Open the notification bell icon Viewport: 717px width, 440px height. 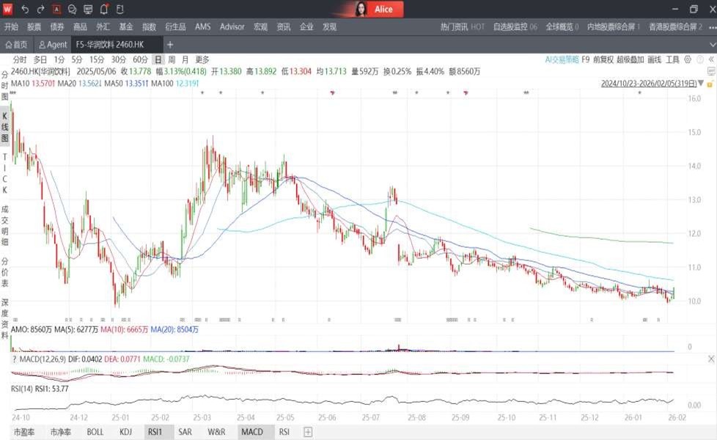104,9
